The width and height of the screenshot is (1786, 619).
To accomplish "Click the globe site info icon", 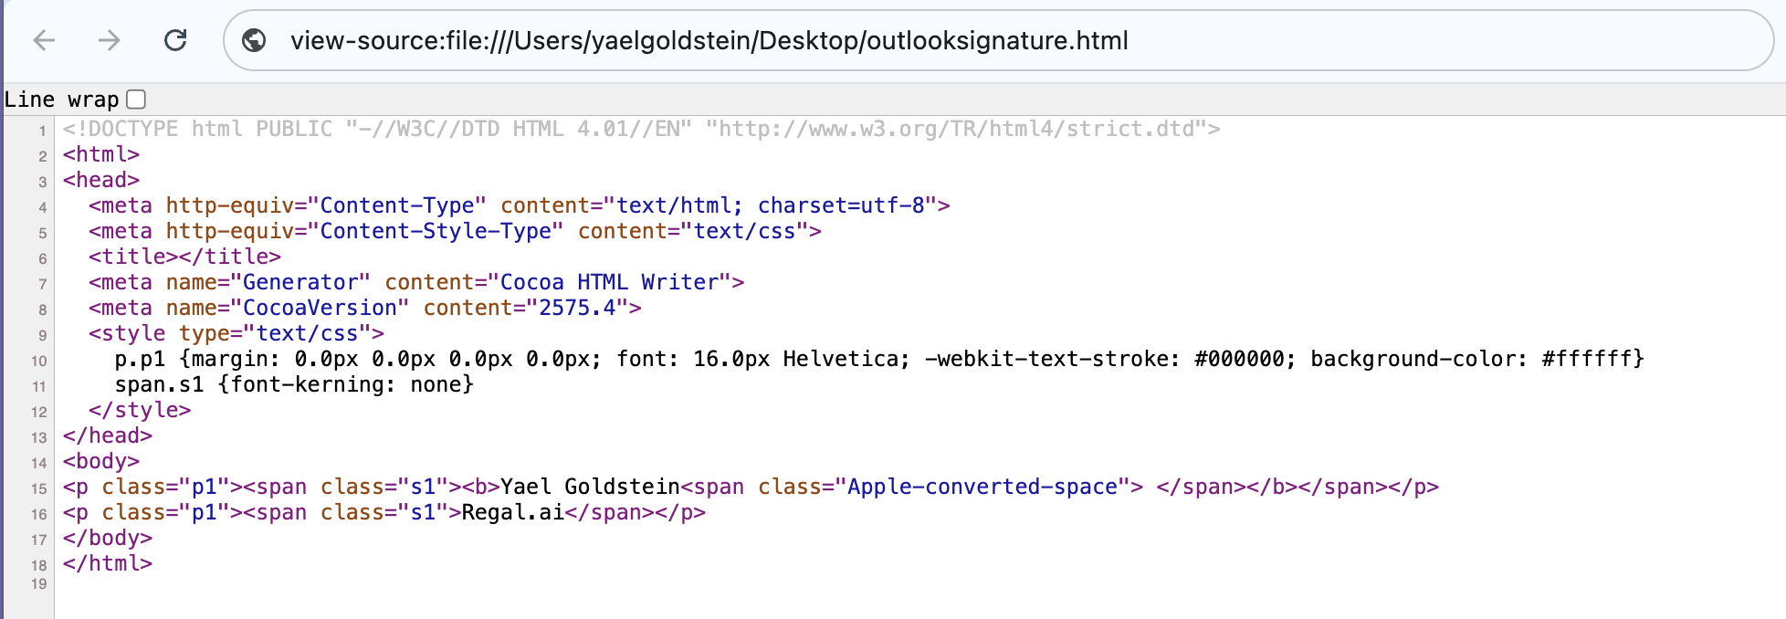I will 254,40.
